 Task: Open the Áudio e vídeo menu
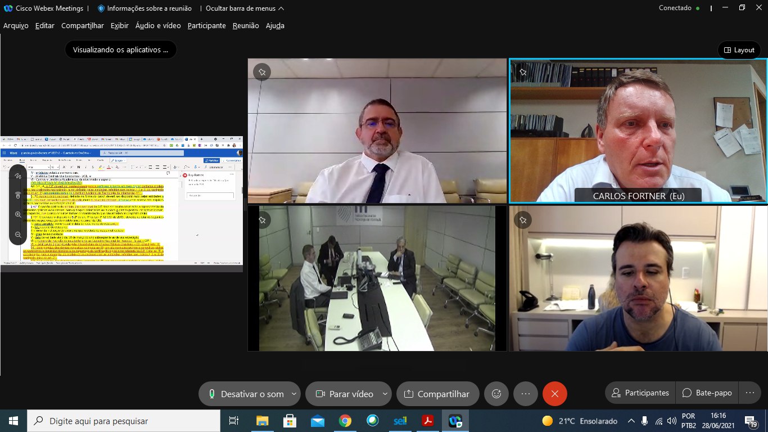point(158,25)
